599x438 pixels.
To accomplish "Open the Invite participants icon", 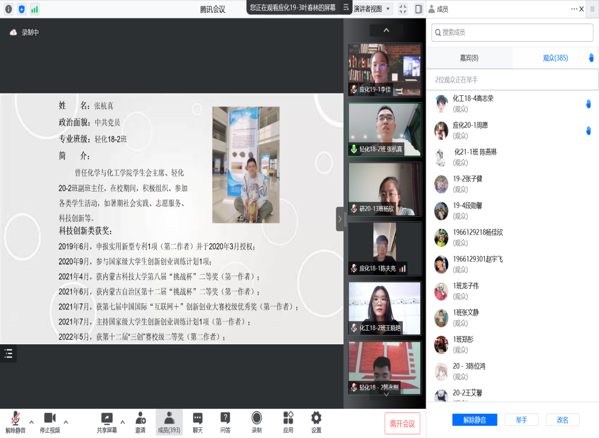I will click(x=140, y=422).
